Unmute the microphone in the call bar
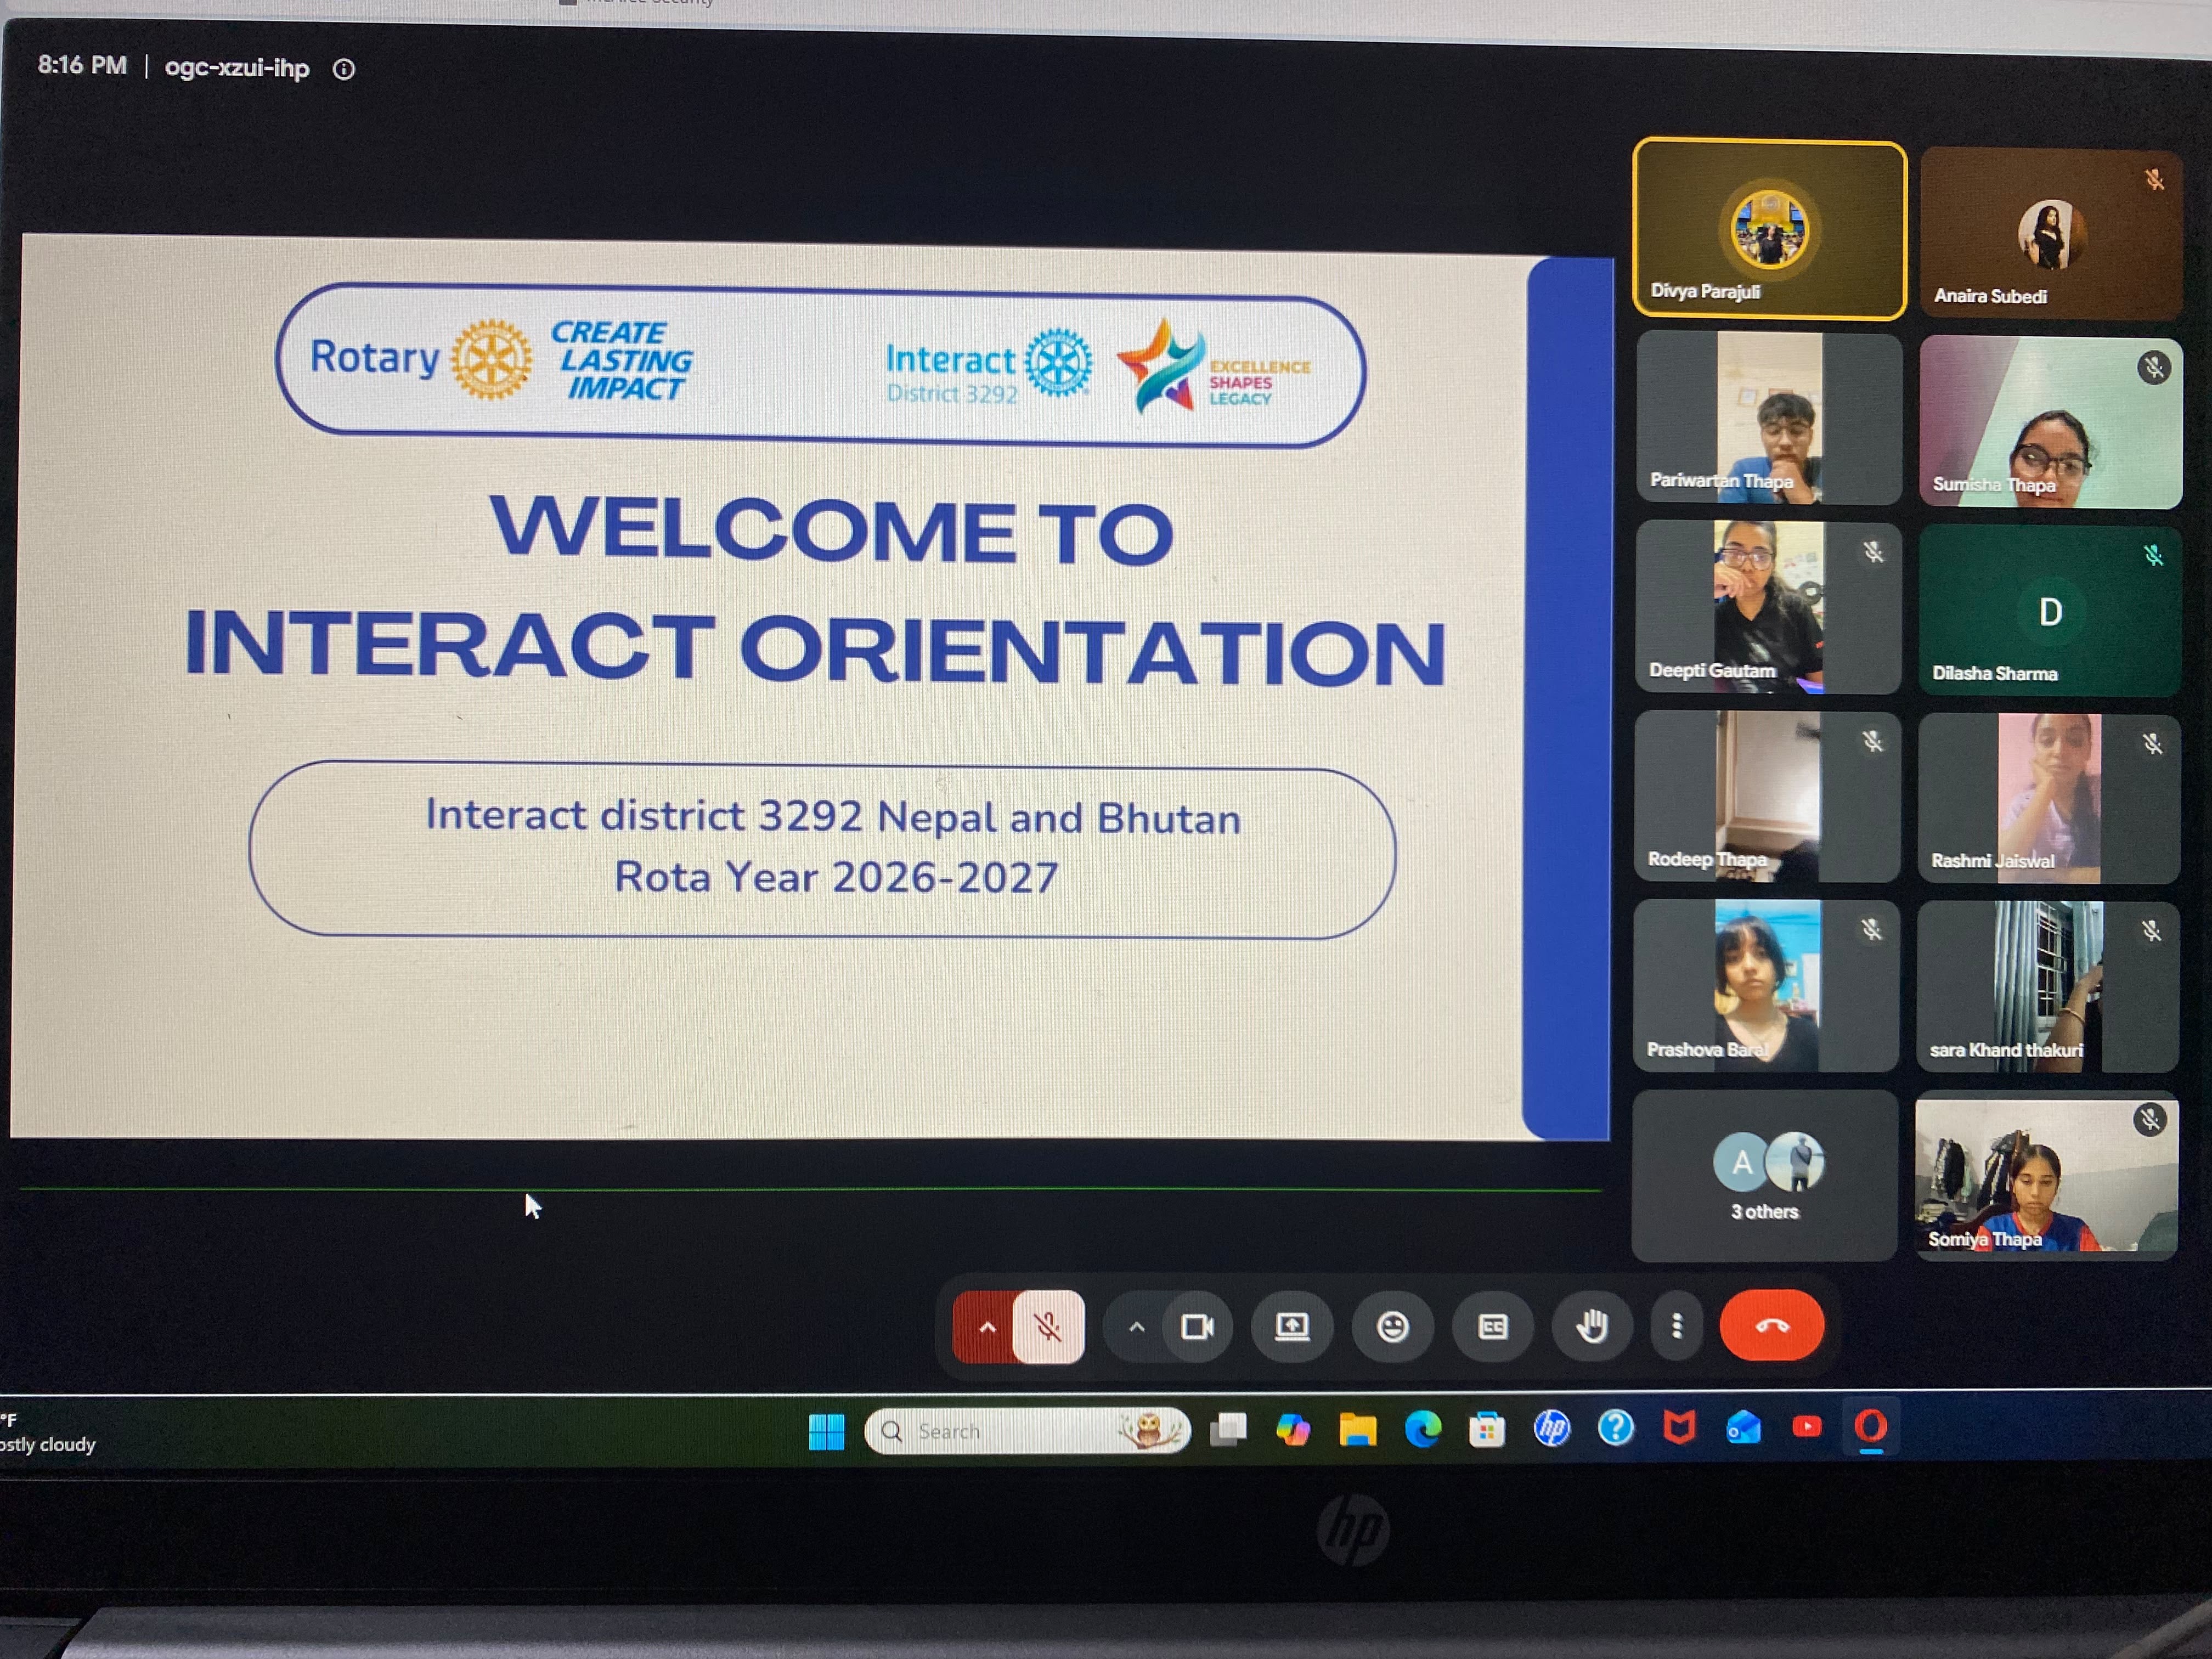The height and width of the screenshot is (1659, 2212). coord(1048,1327)
